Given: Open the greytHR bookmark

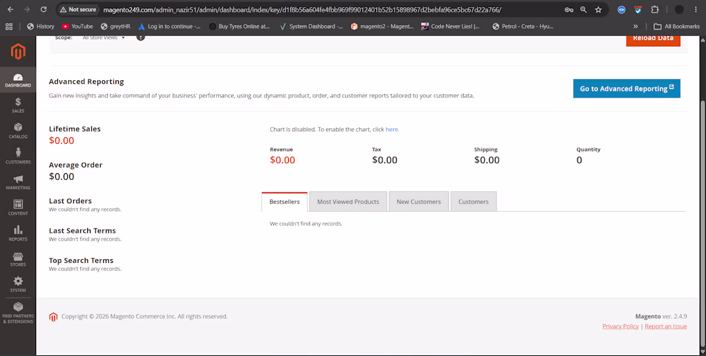Looking at the screenshot, I should pos(116,26).
